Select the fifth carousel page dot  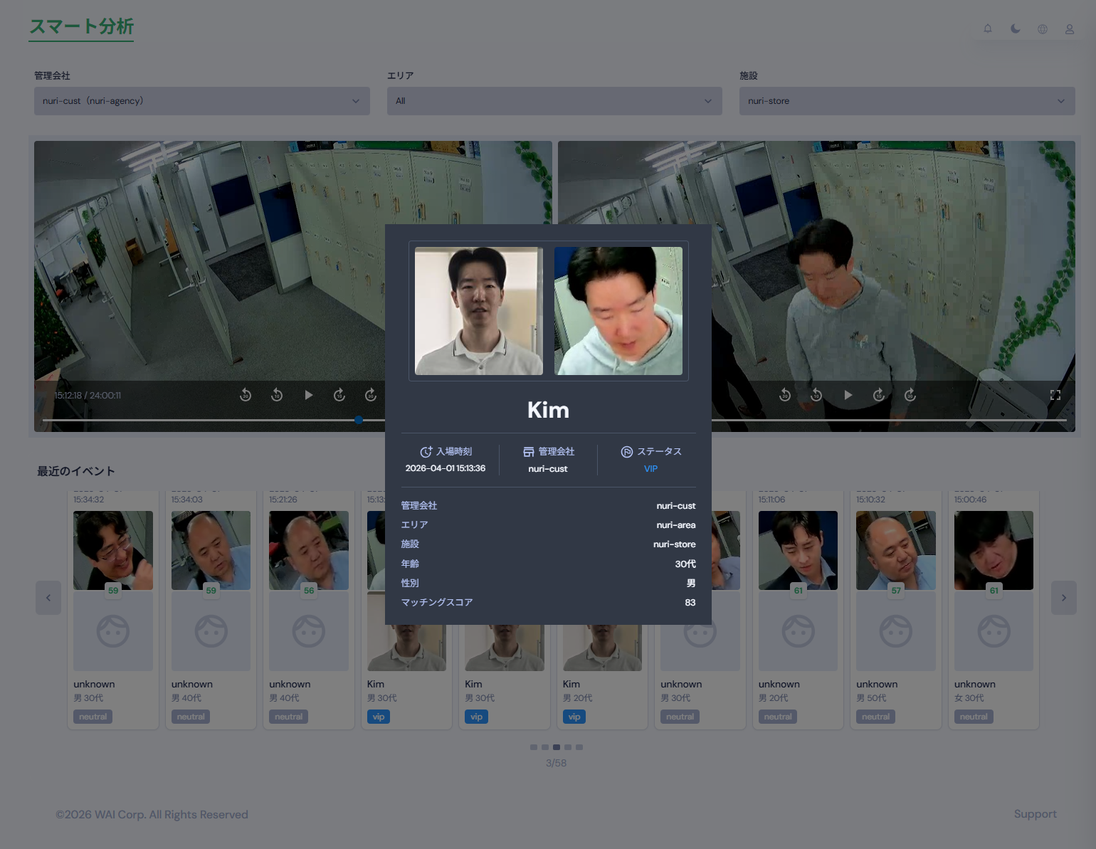(x=579, y=747)
